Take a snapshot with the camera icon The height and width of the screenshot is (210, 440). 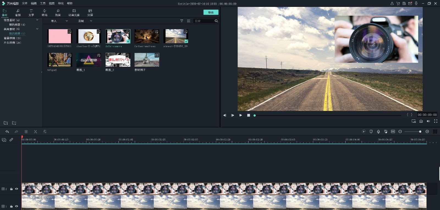click(x=421, y=121)
